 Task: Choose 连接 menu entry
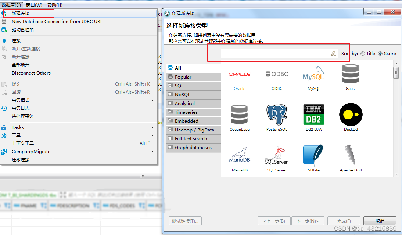tap(78, 40)
